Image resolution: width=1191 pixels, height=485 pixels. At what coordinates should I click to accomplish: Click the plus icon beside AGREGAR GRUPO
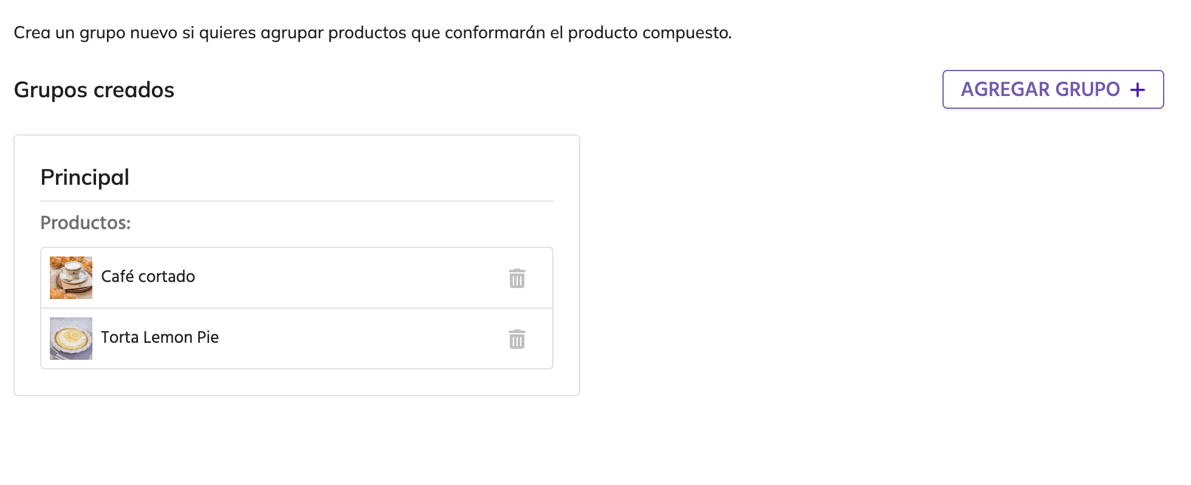click(1138, 90)
